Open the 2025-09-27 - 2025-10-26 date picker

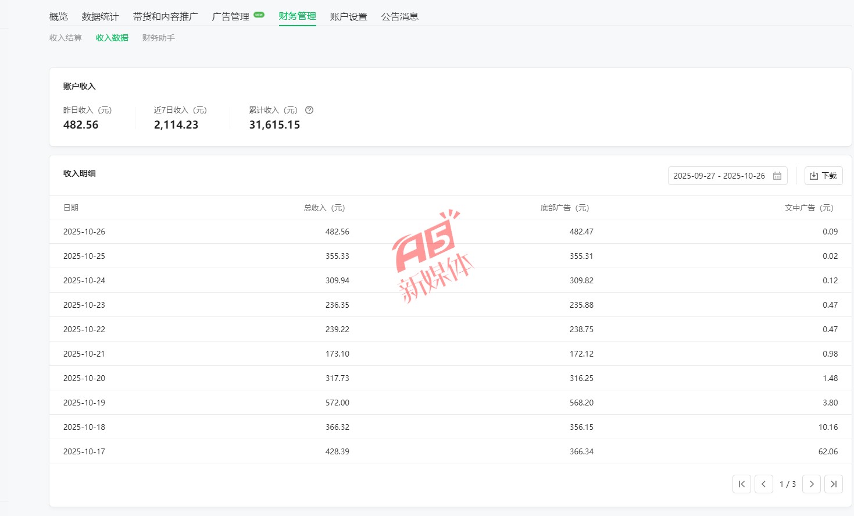[x=720, y=176]
